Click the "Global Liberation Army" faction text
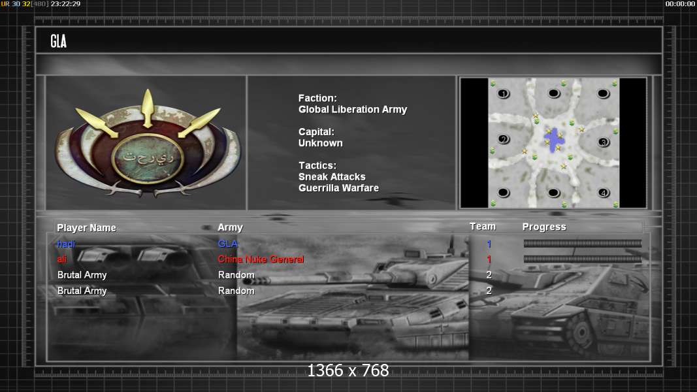The width and height of the screenshot is (697, 392). [353, 109]
